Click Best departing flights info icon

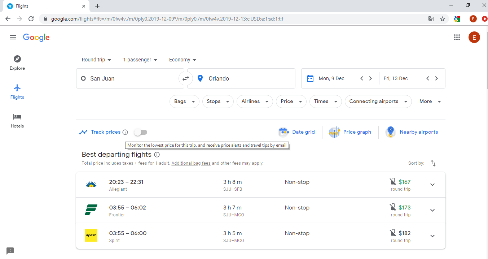[157, 155]
